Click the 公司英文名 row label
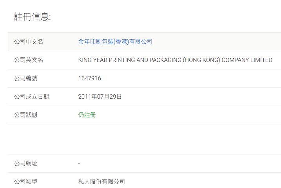Viewport: 281px width, 188px height. click(29, 60)
